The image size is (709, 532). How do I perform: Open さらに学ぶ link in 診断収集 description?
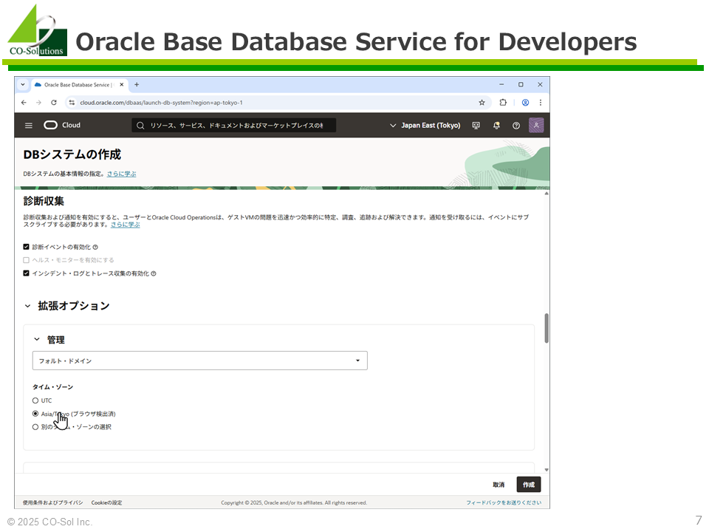pyautogui.click(x=126, y=225)
